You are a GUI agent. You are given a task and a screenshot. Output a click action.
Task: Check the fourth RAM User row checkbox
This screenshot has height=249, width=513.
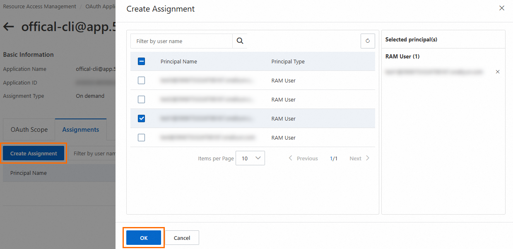[141, 138]
